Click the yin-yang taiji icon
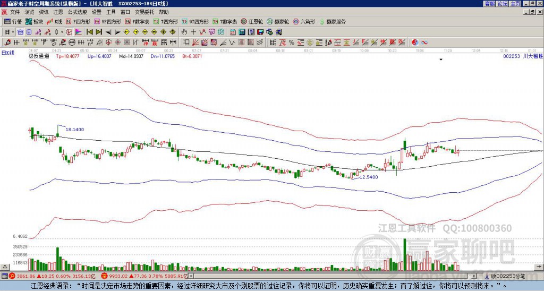The width and height of the screenshot is (544, 291). (415, 42)
